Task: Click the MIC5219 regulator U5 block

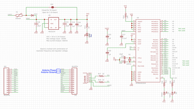Action: (54, 24)
